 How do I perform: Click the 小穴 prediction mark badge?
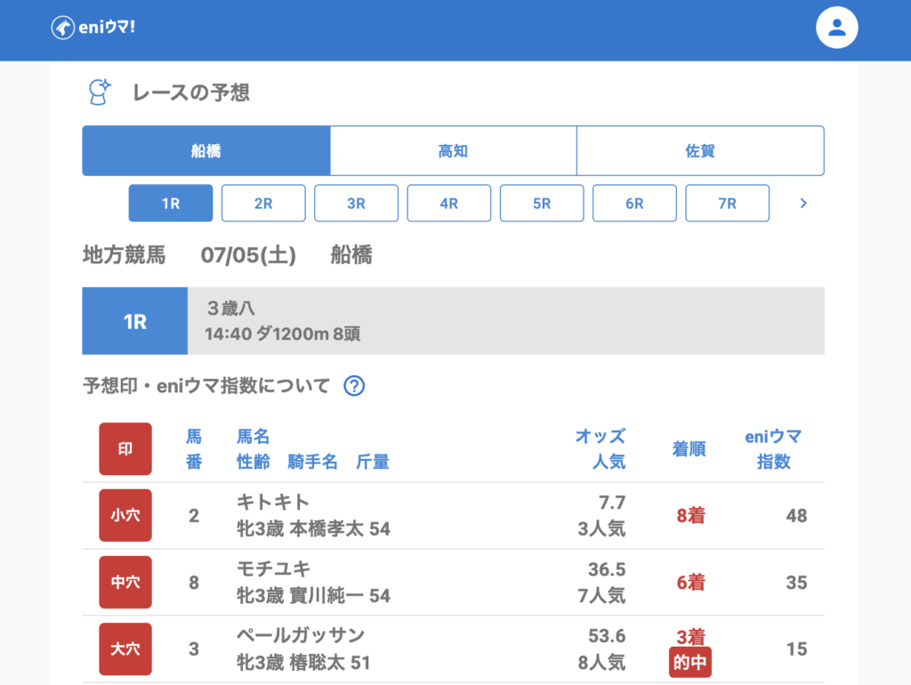point(125,515)
